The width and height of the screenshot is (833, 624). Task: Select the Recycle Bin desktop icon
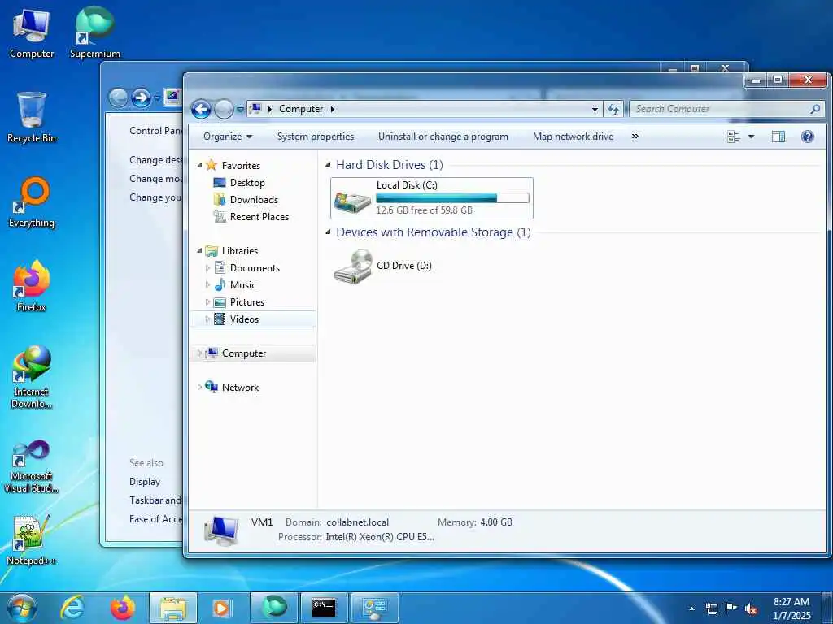pos(32,117)
